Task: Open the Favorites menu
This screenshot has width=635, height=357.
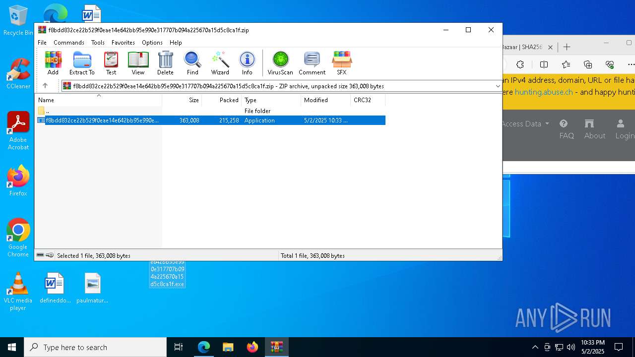Action: pos(123,43)
